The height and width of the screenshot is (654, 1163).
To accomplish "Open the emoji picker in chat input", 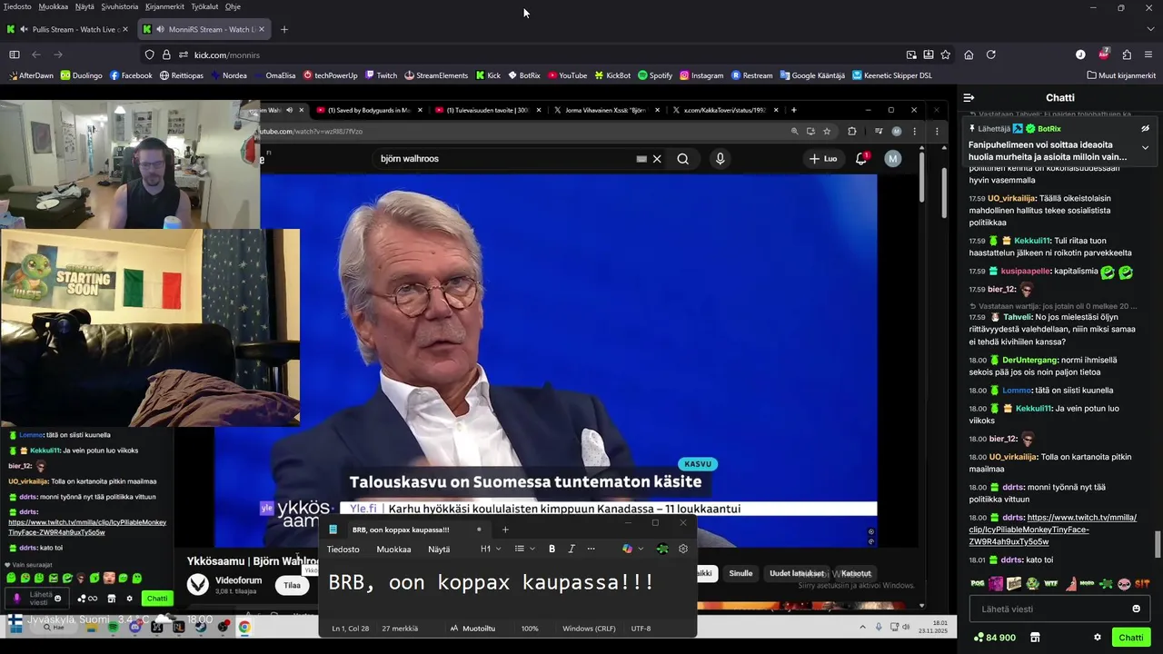I will tap(1136, 609).
